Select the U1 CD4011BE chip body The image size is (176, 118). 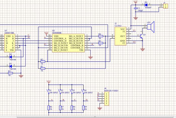[10, 43]
